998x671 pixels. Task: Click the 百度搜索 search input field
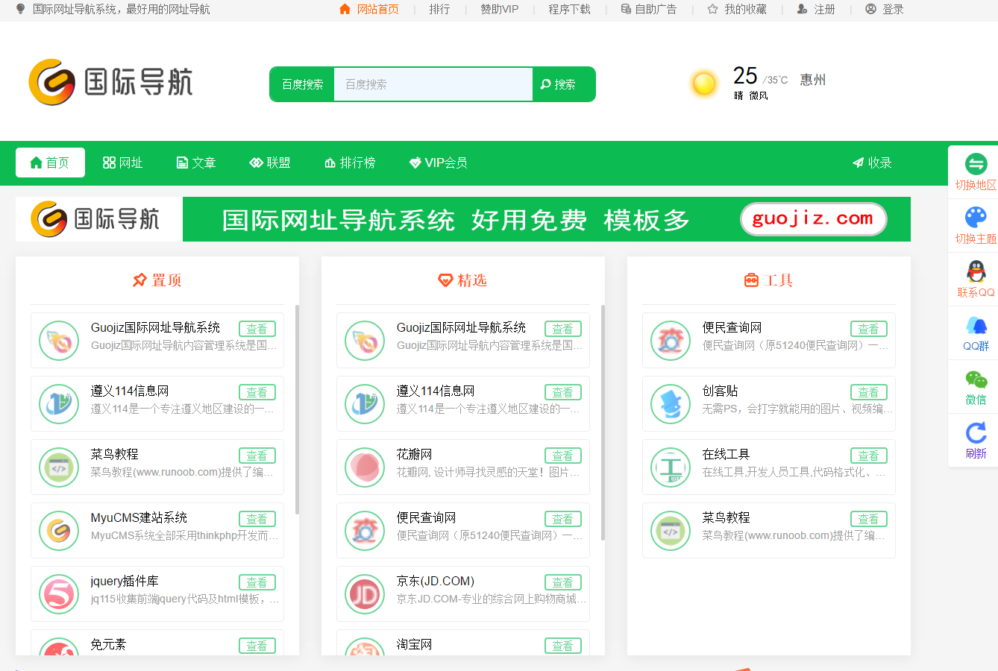(433, 84)
